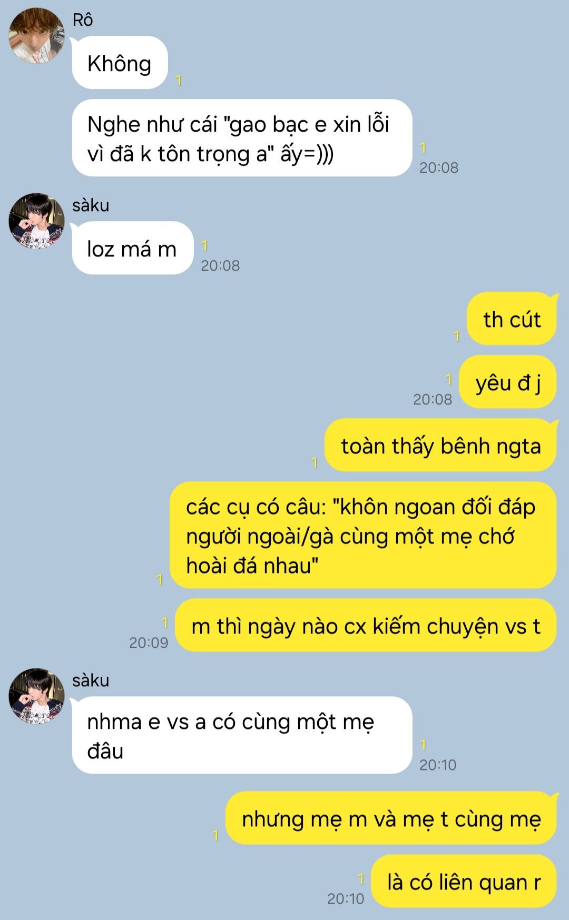Select the 'yêu đ j' message
The width and height of the screenshot is (569, 920).
(x=508, y=382)
